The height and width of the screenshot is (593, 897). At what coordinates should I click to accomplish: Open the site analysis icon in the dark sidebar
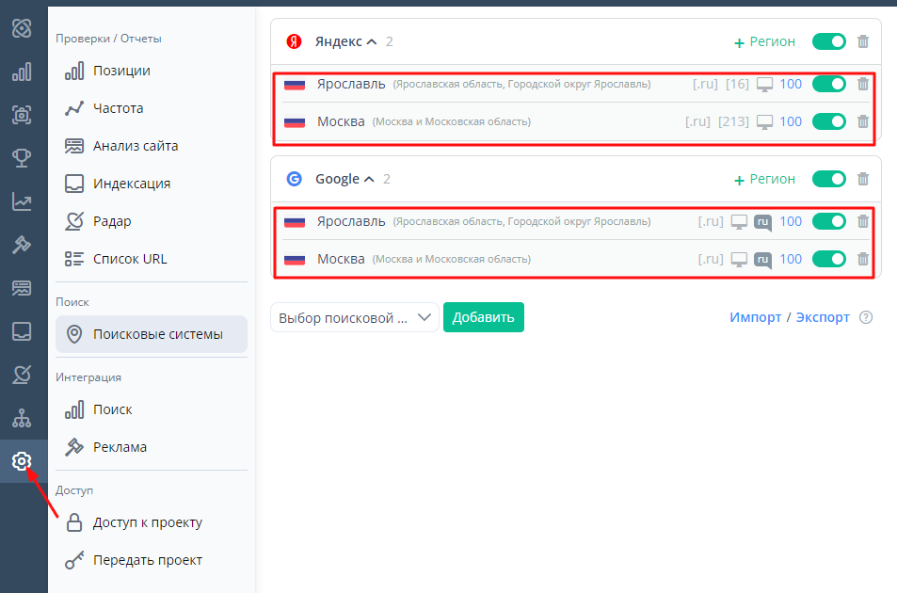[x=22, y=288]
